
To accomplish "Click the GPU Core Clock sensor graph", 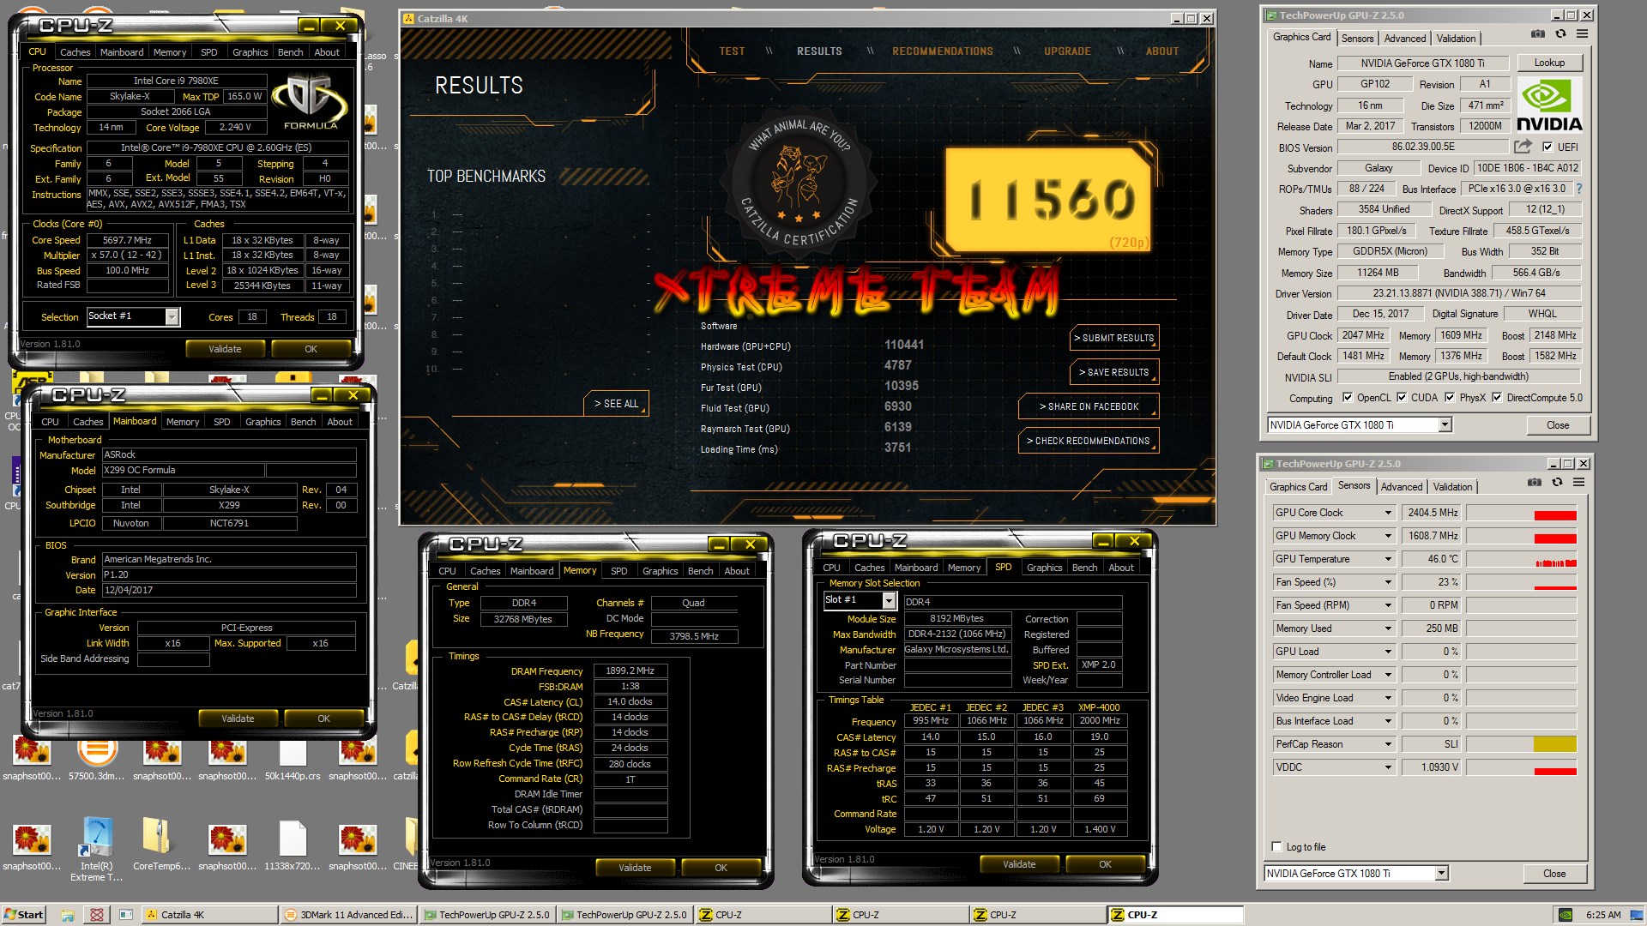I will pyautogui.click(x=1521, y=513).
